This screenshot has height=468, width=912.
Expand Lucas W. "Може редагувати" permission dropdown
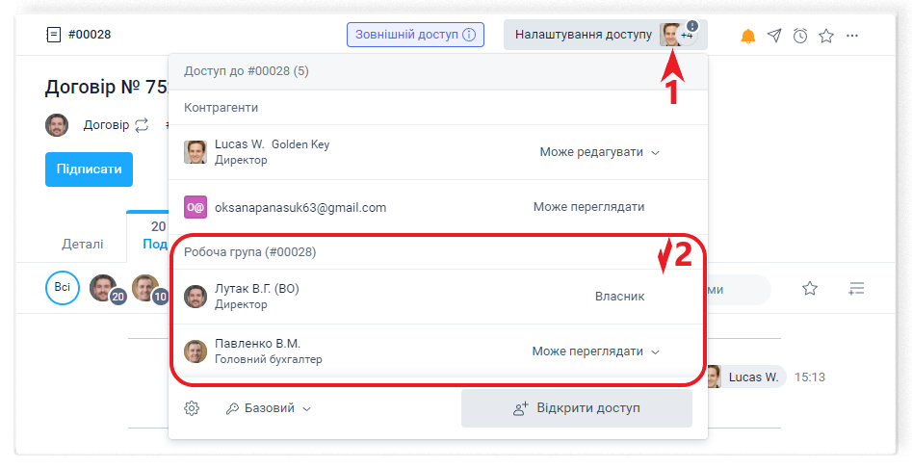[x=599, y=152]
